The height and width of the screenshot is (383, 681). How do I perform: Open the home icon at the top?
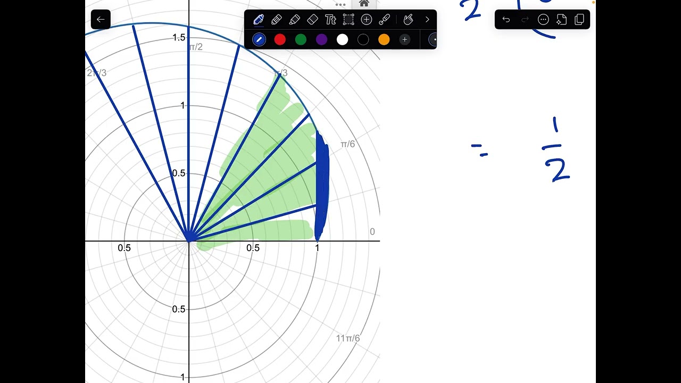click(x=364, y=4)
